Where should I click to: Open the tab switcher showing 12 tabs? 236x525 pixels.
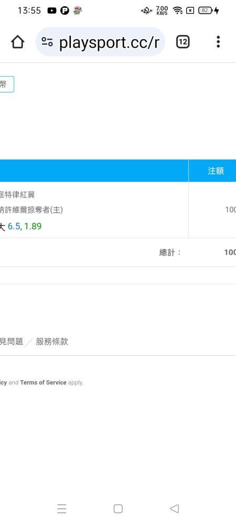tap(183, 42)
